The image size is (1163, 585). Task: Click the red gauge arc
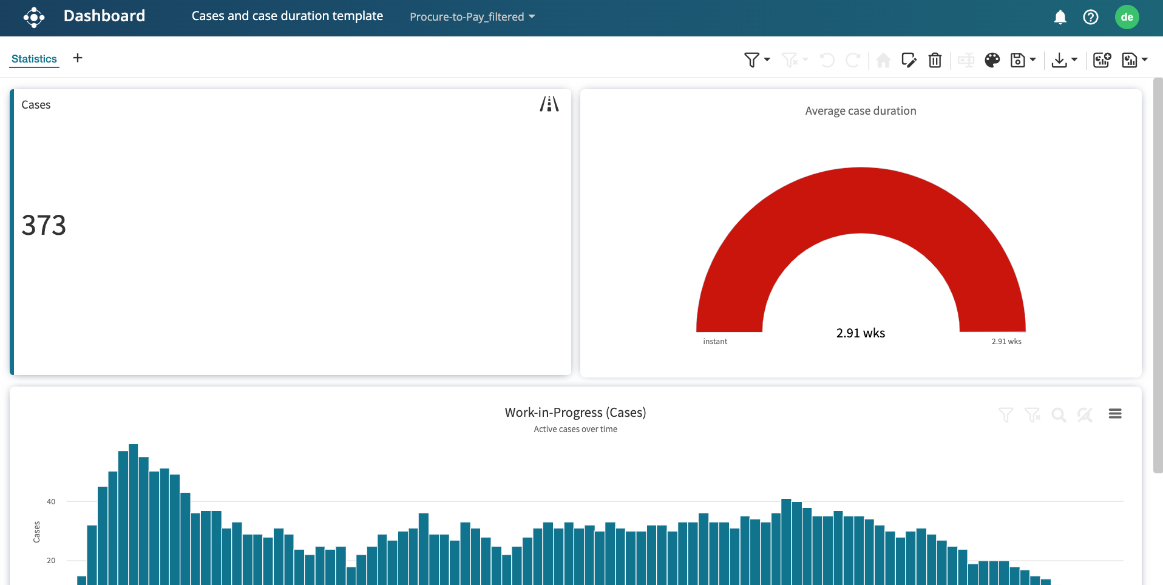(861, 200)
